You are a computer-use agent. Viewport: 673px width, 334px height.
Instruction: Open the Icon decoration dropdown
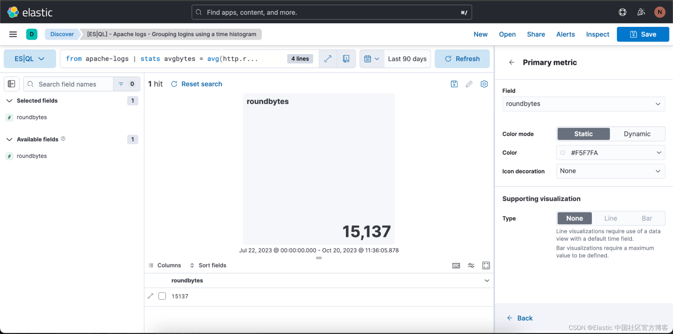click(x=610, y=171)
